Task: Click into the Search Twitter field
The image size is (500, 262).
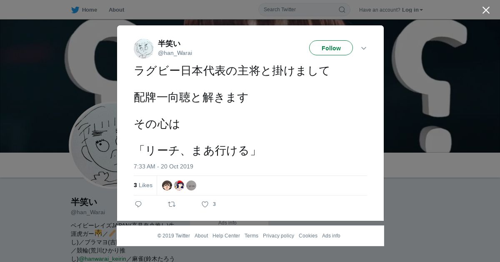Action: point(300,10)
